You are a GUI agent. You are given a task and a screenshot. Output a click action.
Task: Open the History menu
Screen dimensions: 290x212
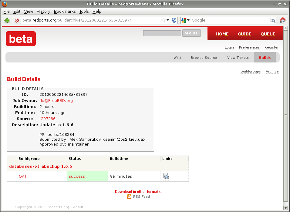(43, 11)
